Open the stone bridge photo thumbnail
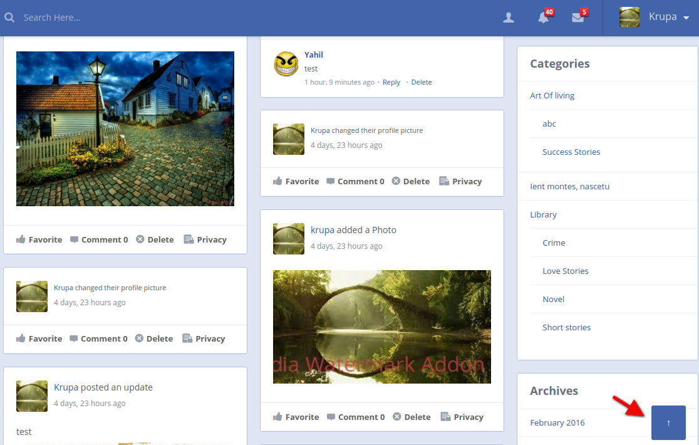 (x=381, y=327)
